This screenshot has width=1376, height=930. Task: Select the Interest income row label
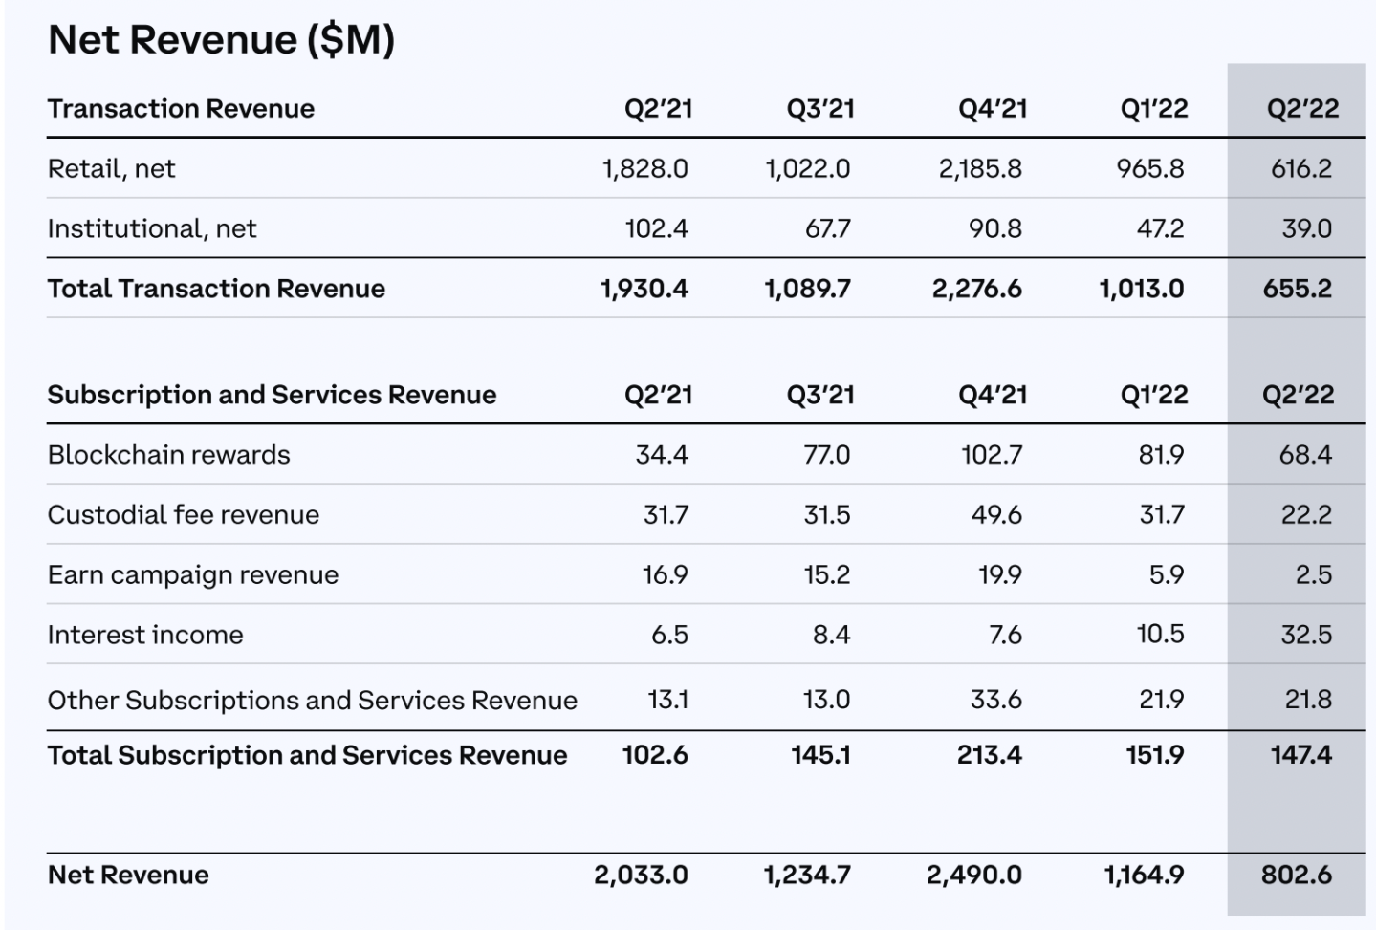pos(145,635)
